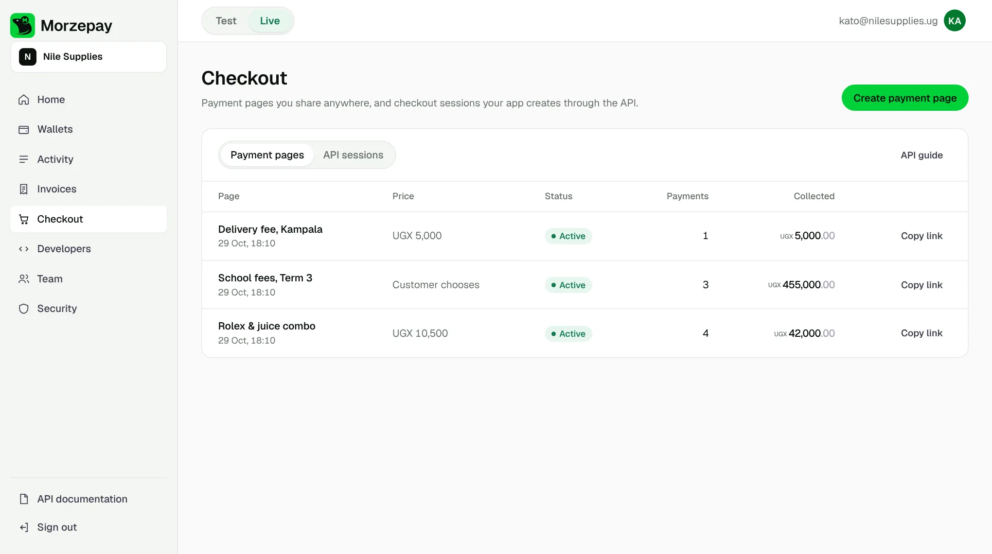Click Create payment page button
This screenshot has height=554, width=992.
click(x=905, y=98)
